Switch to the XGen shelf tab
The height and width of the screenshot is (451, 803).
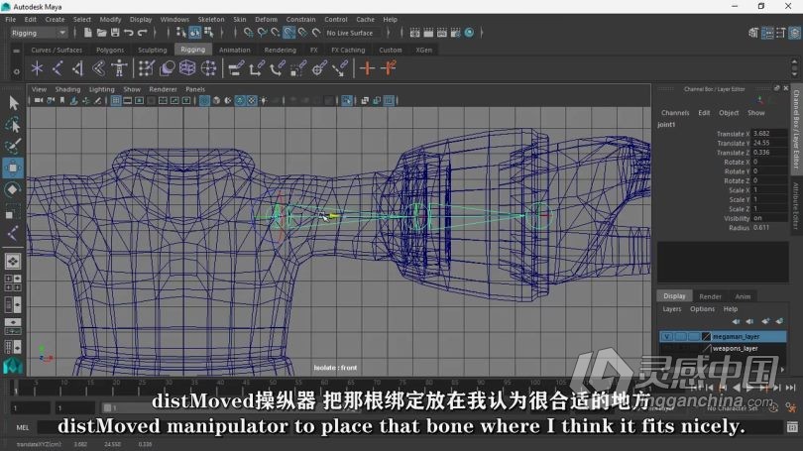click(x=423, y=50)
